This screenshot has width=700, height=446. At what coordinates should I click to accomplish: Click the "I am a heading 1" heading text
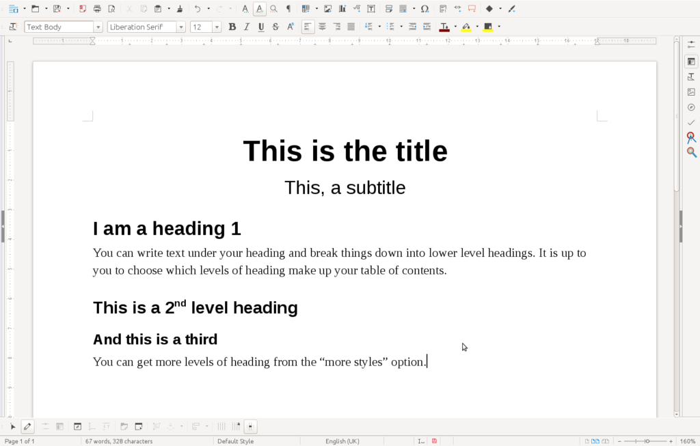(167, 228)
